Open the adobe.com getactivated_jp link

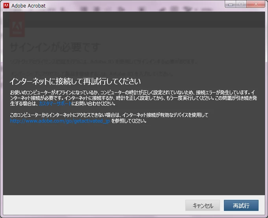coord(60,121)
